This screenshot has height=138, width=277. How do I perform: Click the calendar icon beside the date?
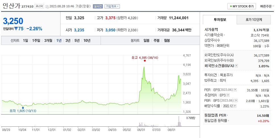[x=47, y=7]
